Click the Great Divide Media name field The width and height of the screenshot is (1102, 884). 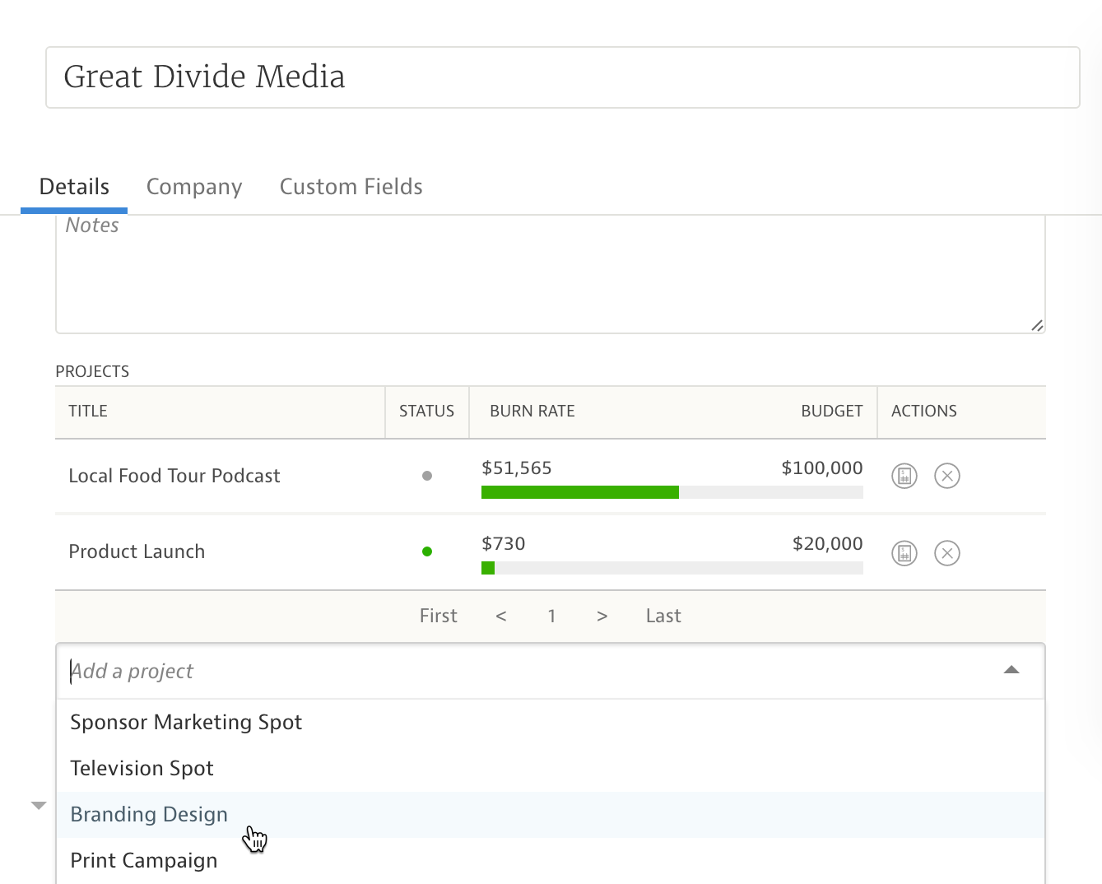[562, 77]
